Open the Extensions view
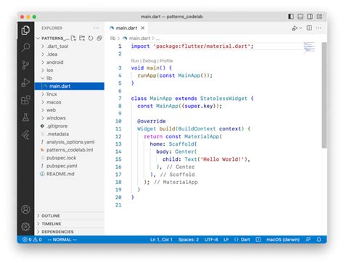The width and height of the screenshot is (344, 266). click(x=25, y=100)
